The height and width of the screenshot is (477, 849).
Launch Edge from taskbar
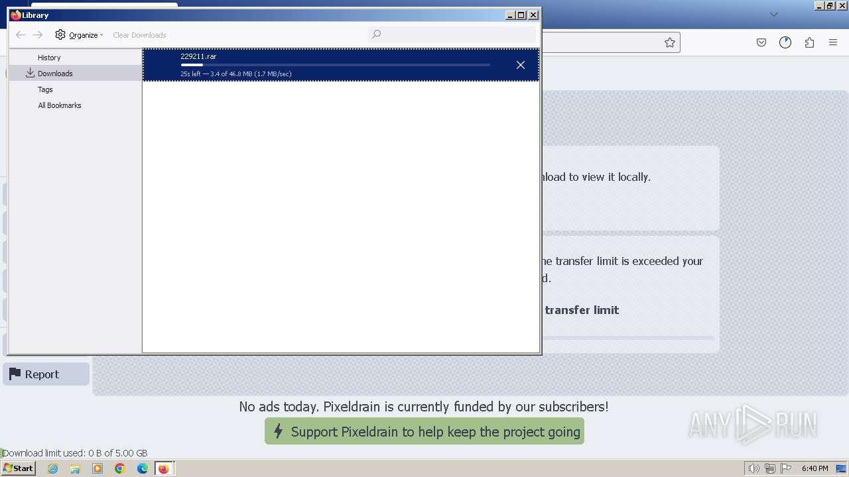point(143,468)
